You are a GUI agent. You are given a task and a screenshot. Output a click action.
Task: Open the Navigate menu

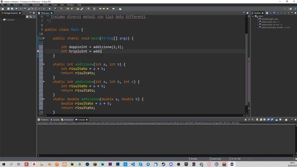click(36, 5)
